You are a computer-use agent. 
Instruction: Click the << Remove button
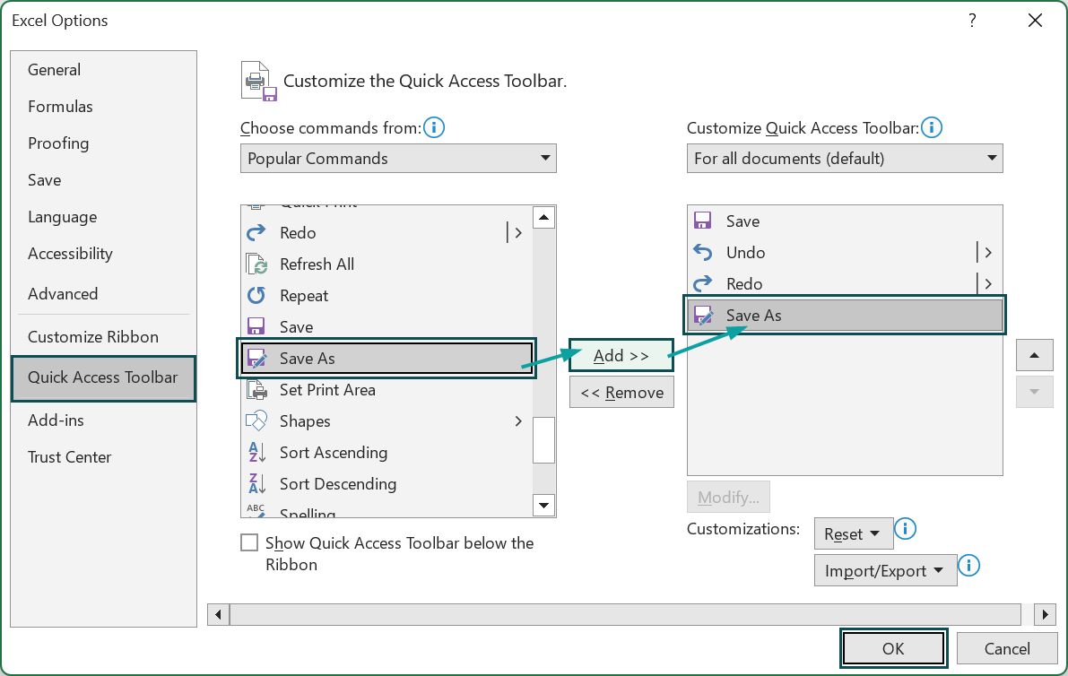(621, 392)
